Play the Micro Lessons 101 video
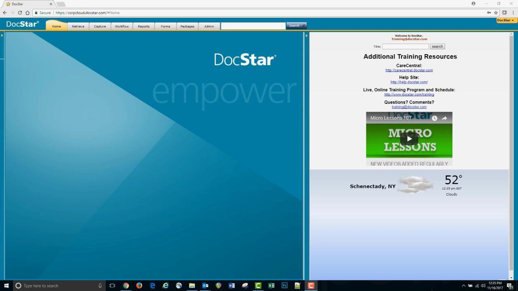 (409, 139)
